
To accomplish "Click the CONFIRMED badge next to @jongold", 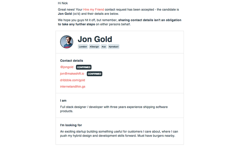I will point(84,67).
